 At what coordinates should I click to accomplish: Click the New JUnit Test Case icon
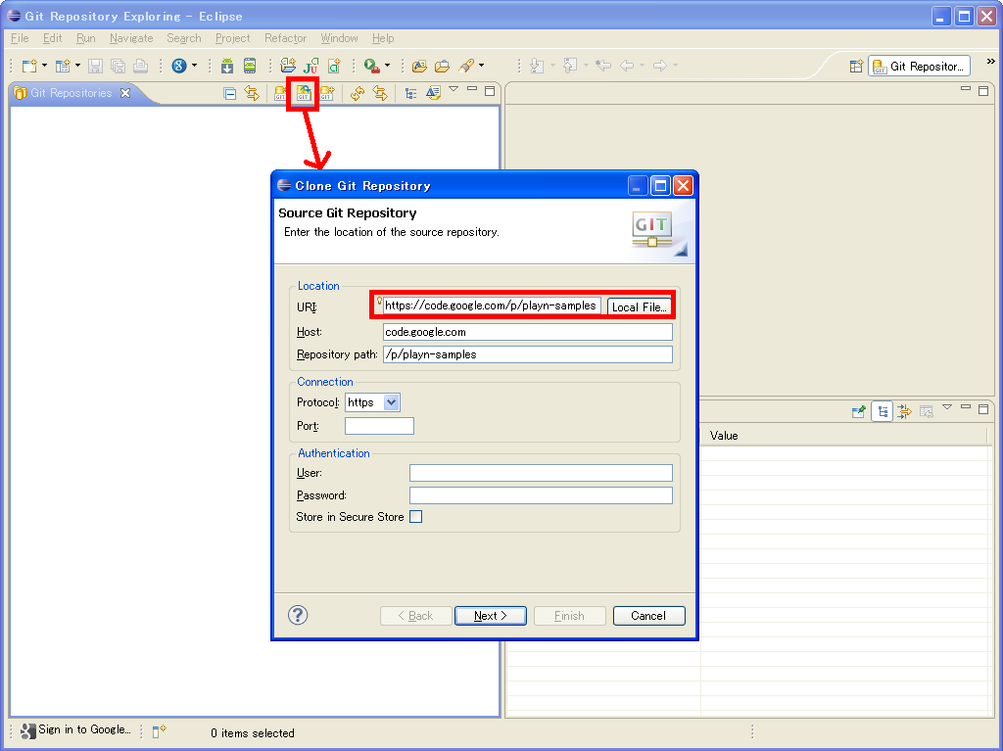310,66
